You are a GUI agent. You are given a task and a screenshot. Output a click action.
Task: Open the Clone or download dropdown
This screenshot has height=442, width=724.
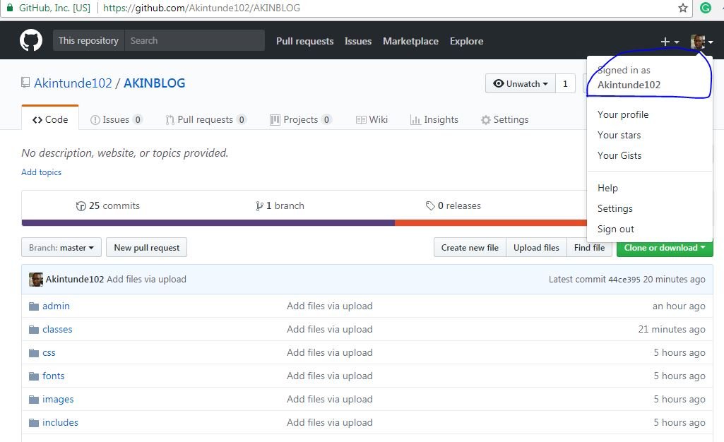click(x=665, y=247)
